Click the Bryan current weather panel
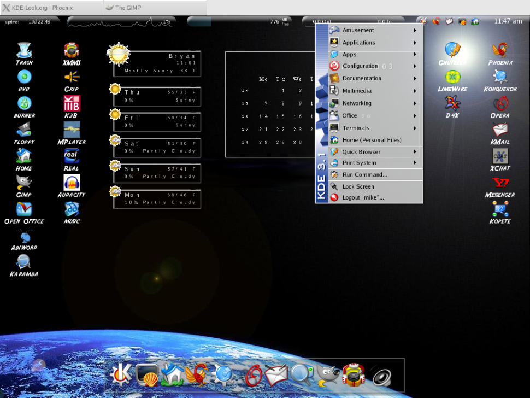The image size is (530, 398). [x=157, y=64]
